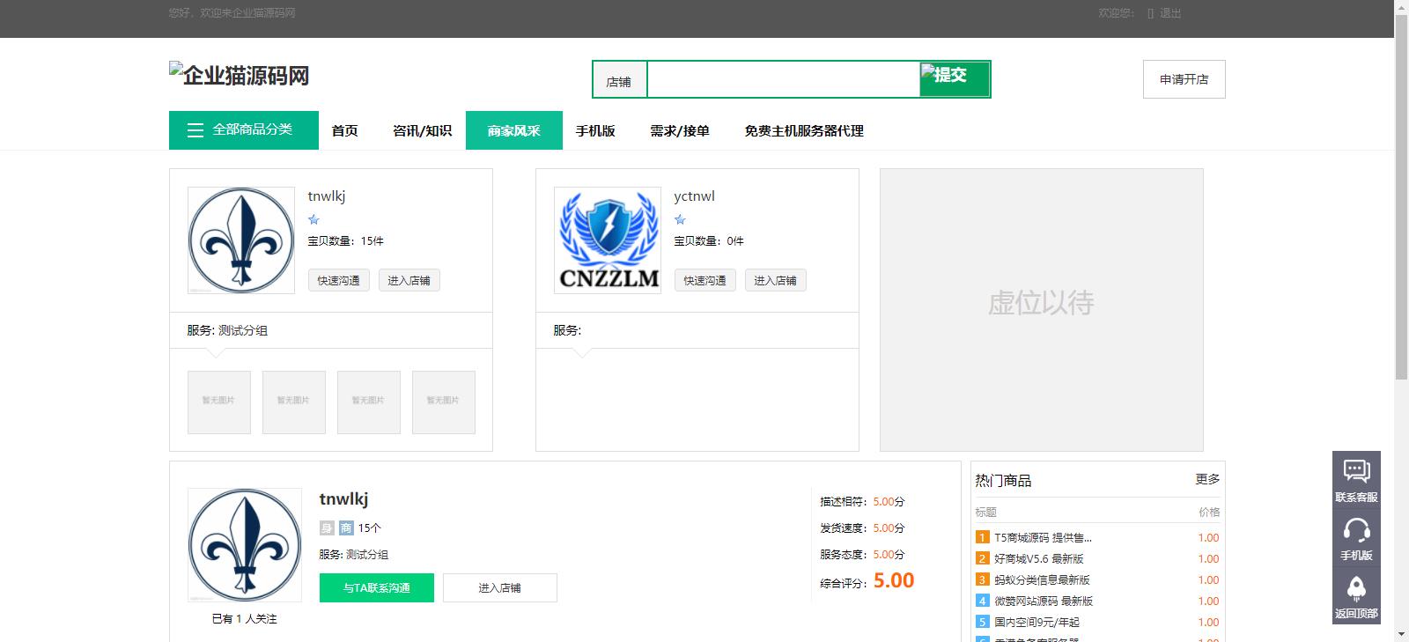Click the 身 identity badge icon
Image resolution: width=1409 pixels, height=642 pixels.
point(327,528)
